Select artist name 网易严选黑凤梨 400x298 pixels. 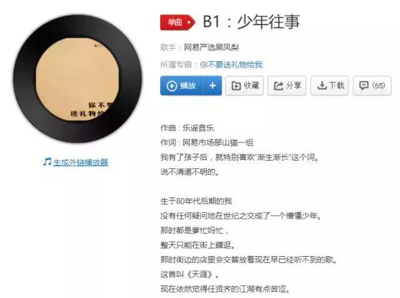coord(211,47)
